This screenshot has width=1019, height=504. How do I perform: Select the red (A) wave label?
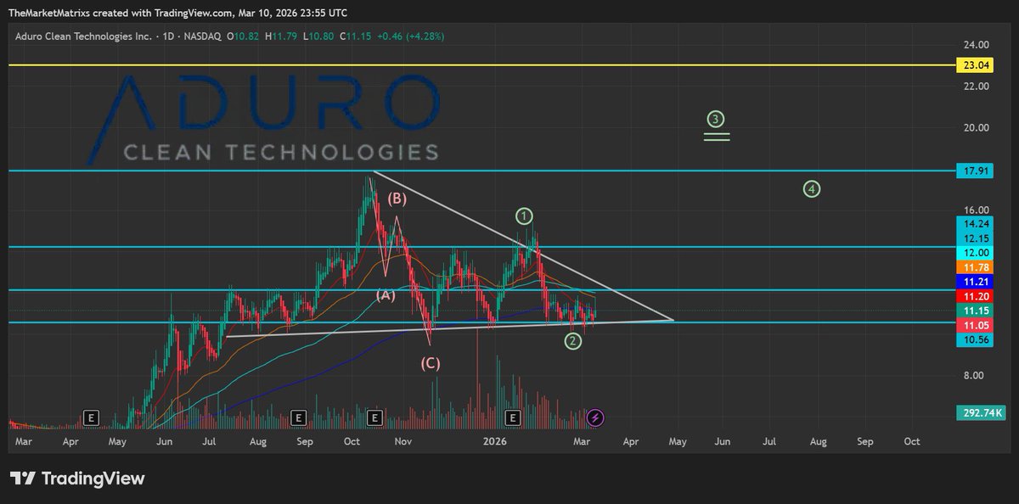click(386, 295)
